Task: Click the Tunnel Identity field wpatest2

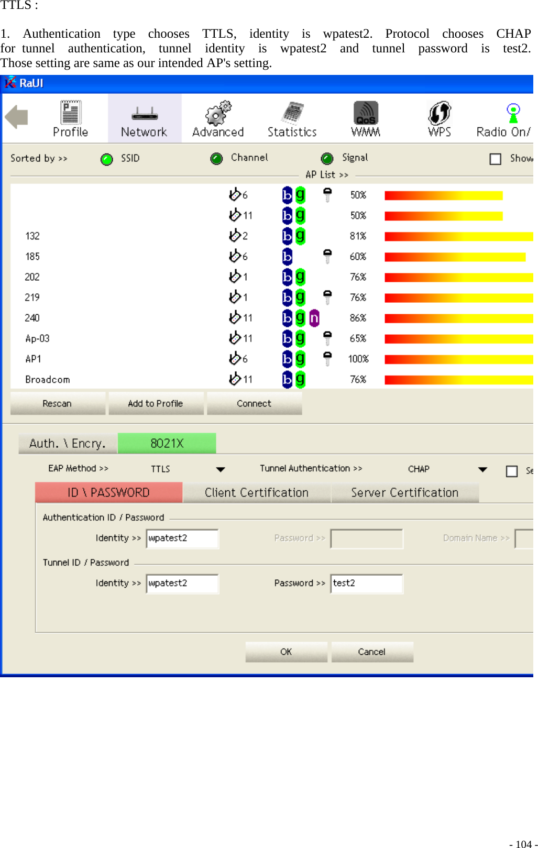Action: click(x=182, y=583)
